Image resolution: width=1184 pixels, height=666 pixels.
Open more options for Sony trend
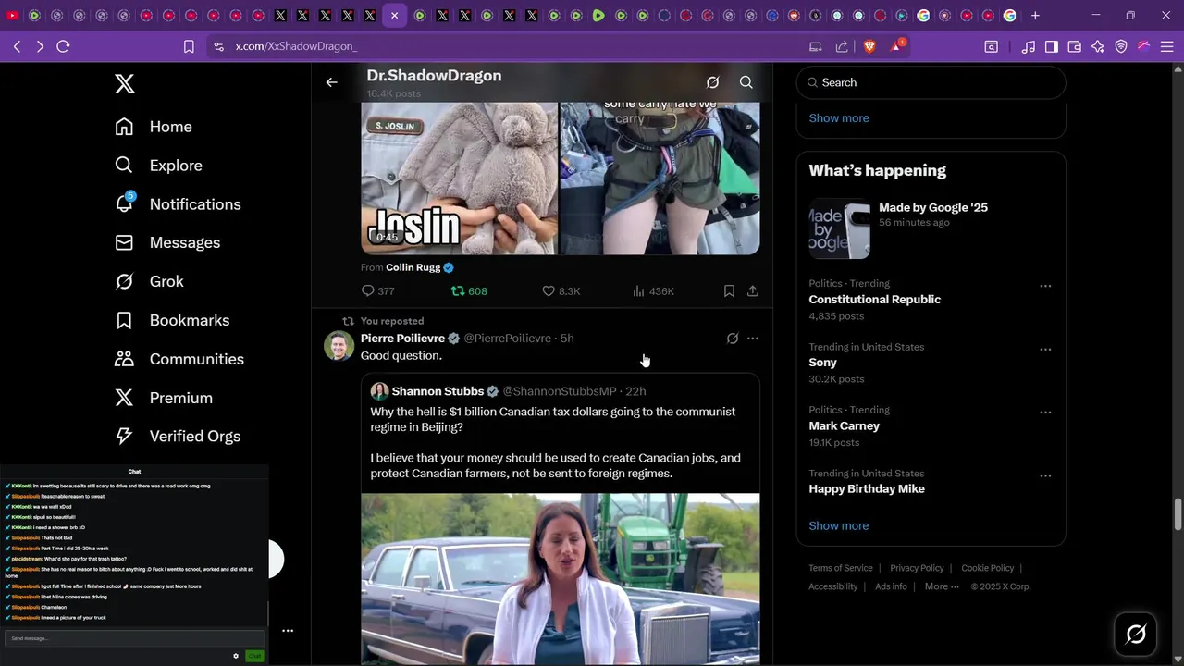(x=1045, y=350)
